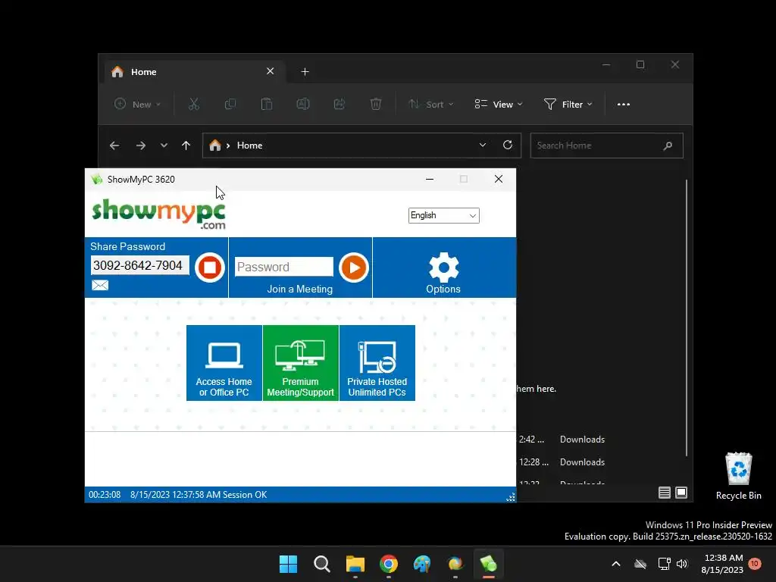Switch to details view layout icon
The width and height of the screenshot is (776, 582).
pos(665,493)
